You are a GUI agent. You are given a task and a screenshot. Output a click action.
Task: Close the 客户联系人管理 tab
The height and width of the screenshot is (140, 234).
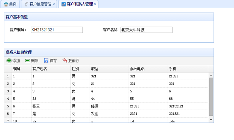coord(95,4)
